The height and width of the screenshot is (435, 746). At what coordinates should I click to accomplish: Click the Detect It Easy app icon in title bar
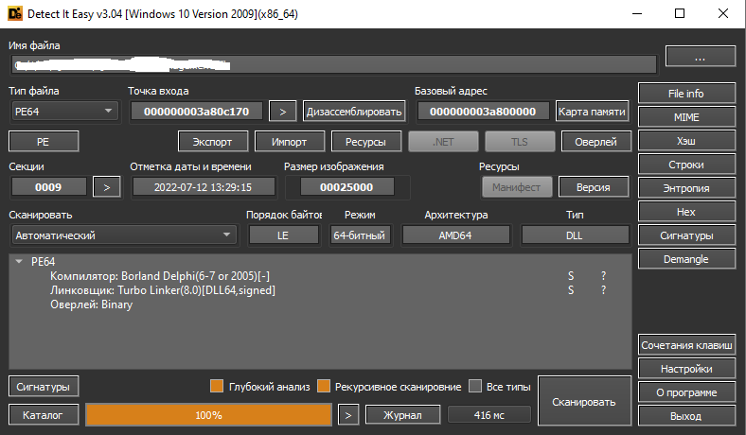[15, 14]
